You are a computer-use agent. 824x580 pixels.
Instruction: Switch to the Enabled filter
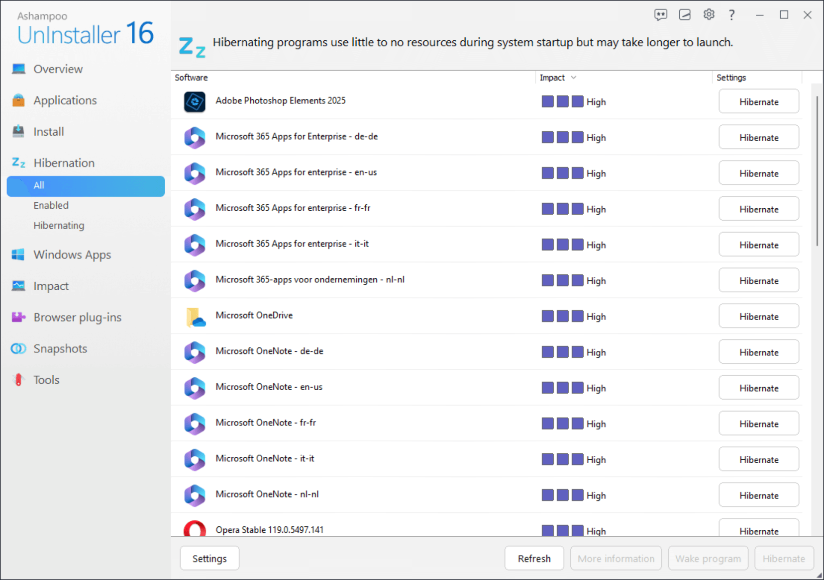[x=51, y=205]
